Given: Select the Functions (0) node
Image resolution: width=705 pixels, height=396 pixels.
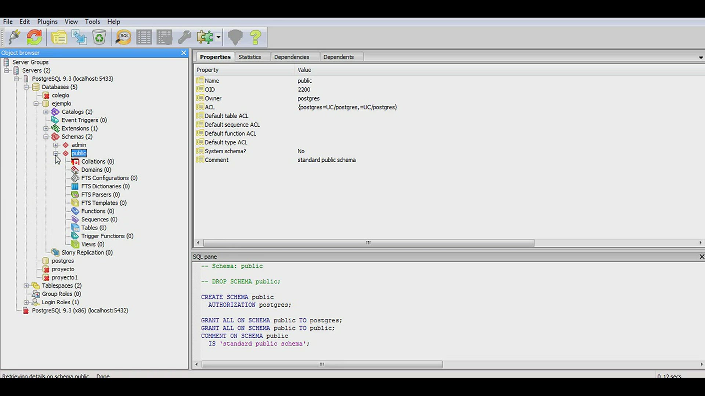Looking at the screenshot, I should coord(98,211).
